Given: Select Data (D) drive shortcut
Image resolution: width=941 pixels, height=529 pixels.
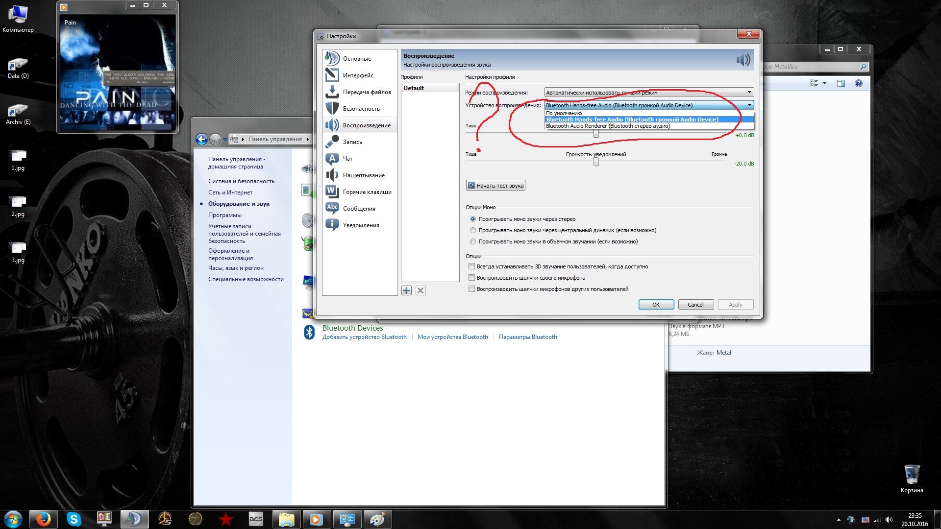Looking at the screenshot, I should click(x=18, y=68).
